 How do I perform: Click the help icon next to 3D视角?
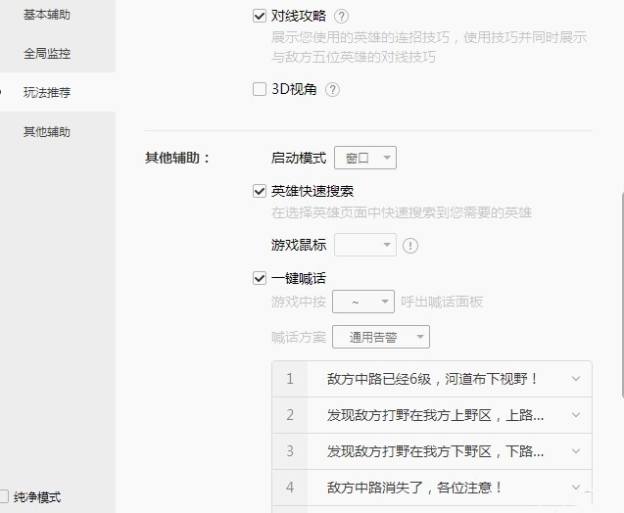pos(332,89)
